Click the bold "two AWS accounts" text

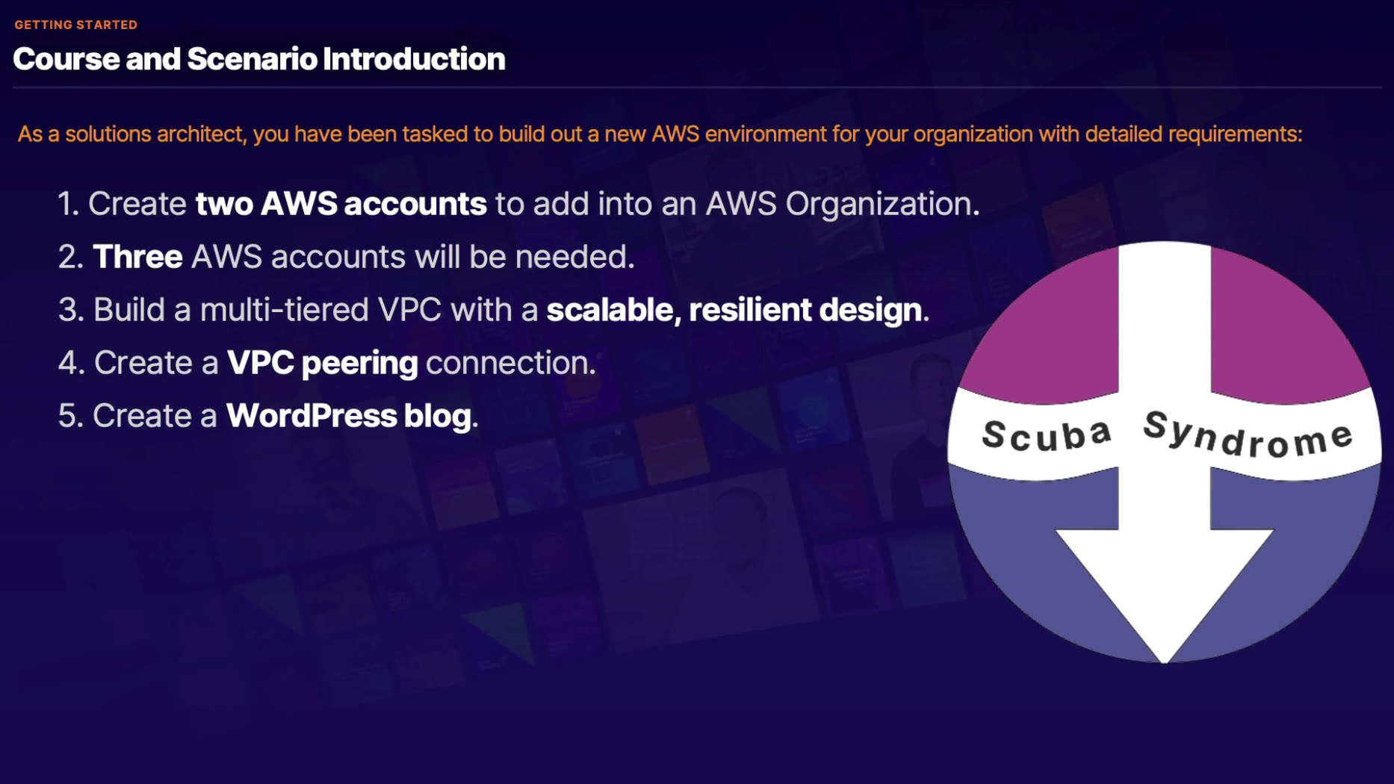(341, 204)
